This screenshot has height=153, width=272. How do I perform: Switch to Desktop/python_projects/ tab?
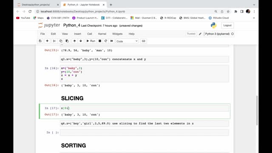click(36, 5)
